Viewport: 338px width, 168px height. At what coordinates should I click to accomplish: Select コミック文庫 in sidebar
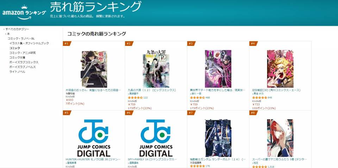pos(17,58)
